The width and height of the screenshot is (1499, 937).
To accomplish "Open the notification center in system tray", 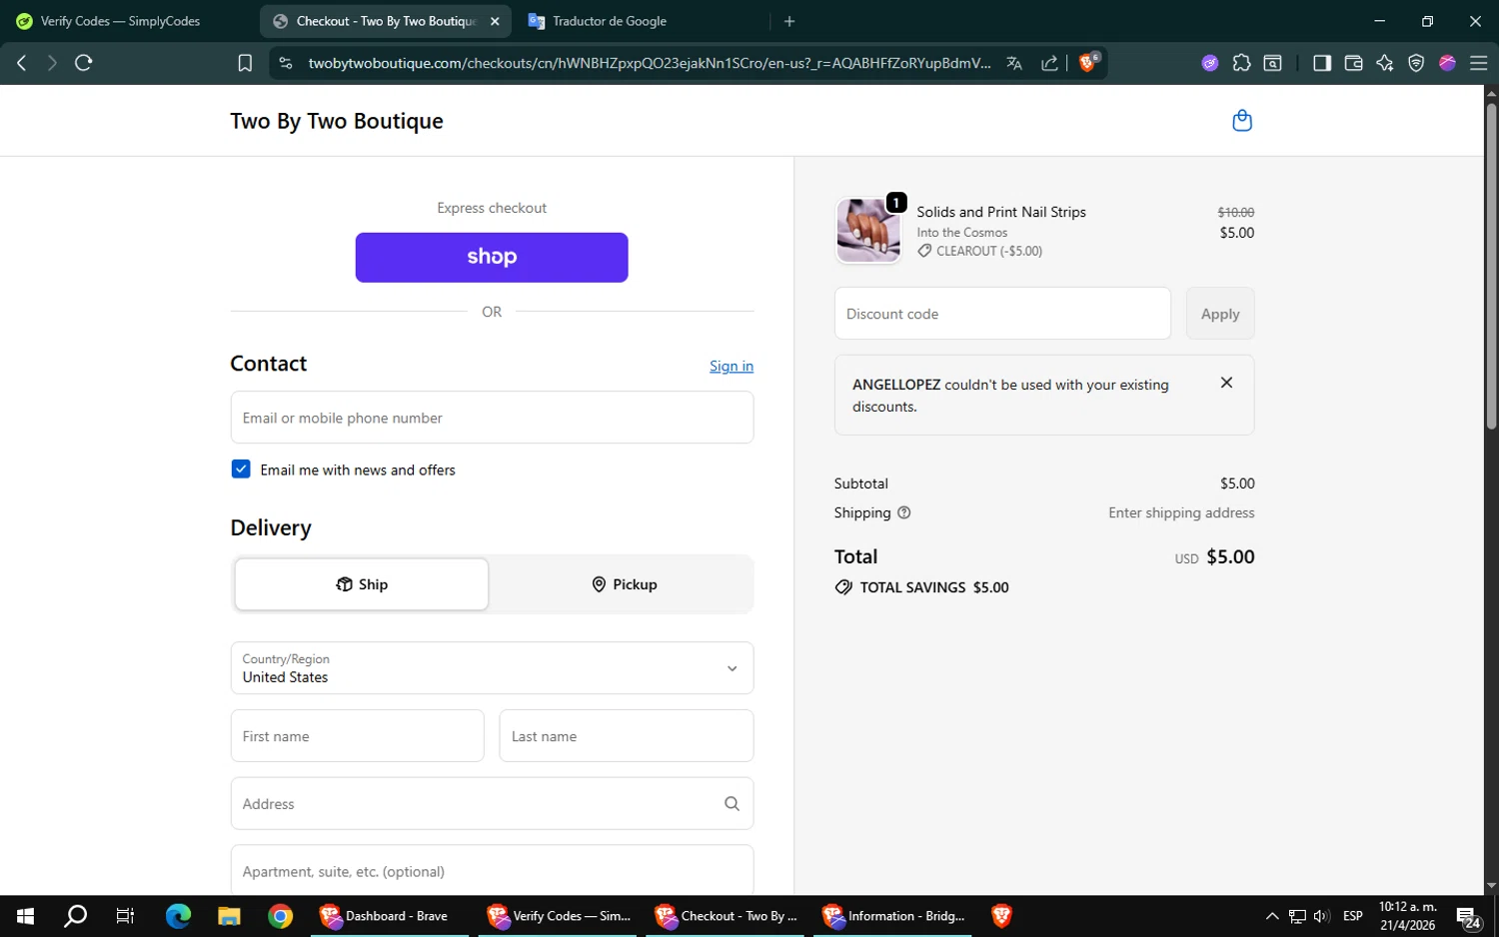I will (1468, 917).
